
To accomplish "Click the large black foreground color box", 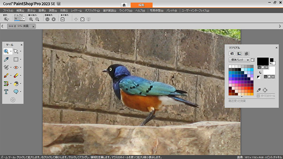I will coord(263,61).
